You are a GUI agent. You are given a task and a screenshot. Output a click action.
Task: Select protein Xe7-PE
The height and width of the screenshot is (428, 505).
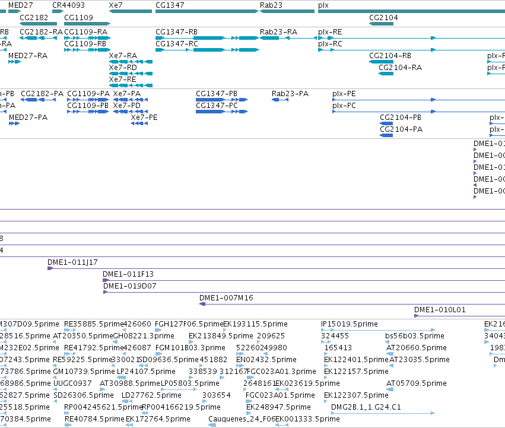tap(139, 123)
